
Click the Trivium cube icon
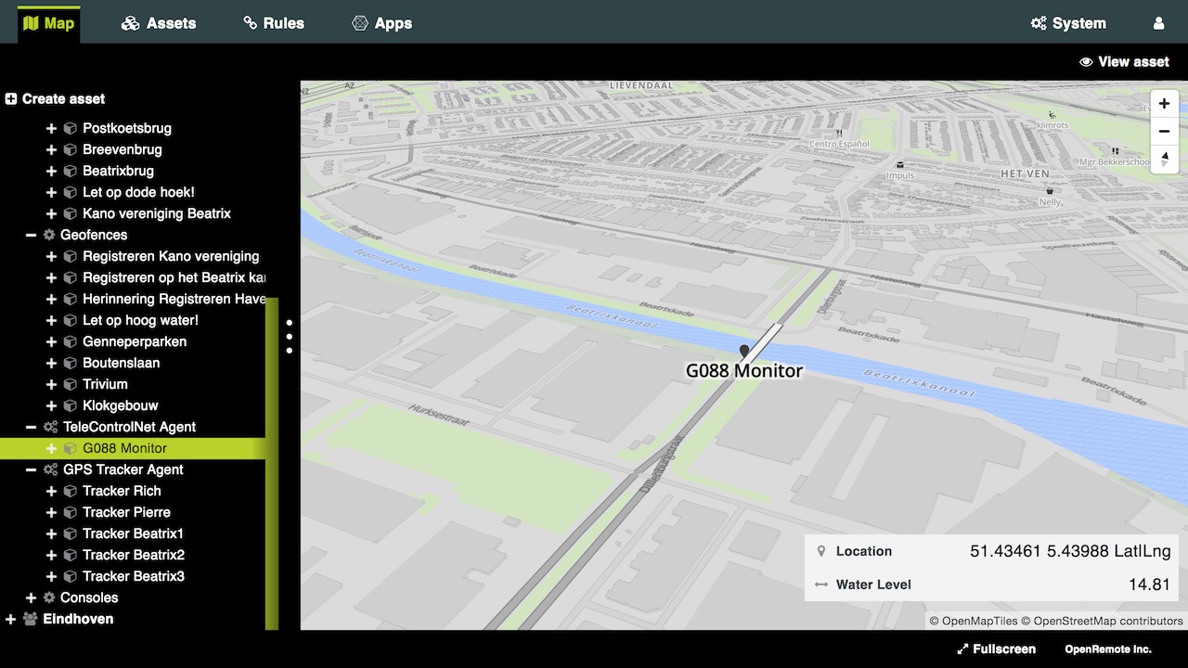[70, 384]
